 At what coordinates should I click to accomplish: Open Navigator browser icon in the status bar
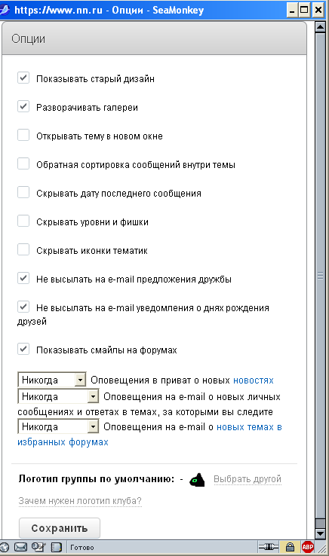coord(5,547)
